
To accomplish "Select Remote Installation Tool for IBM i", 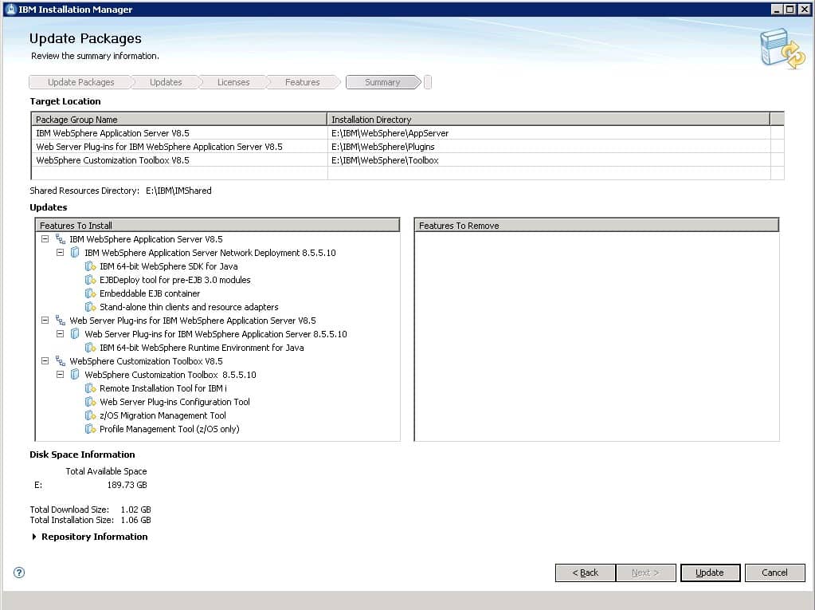I will tap(163, 388).
